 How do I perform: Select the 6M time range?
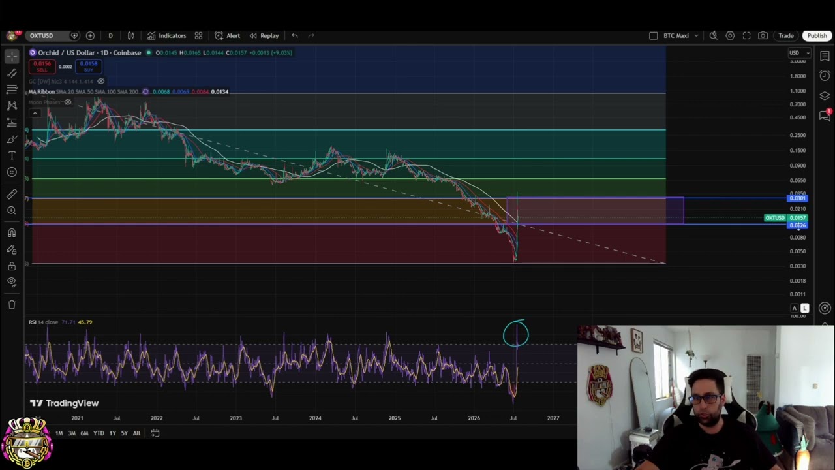tap(84, 433)
